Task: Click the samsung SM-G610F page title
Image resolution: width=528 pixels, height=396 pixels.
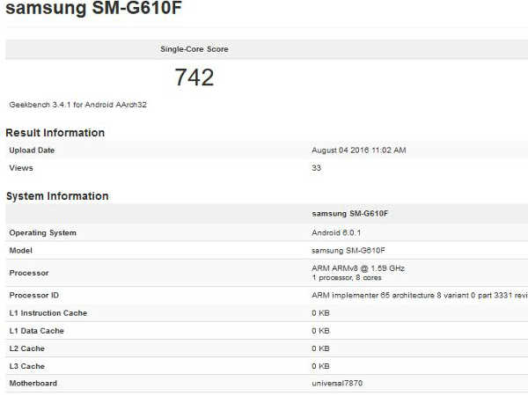Action: (x=93, y=7)
